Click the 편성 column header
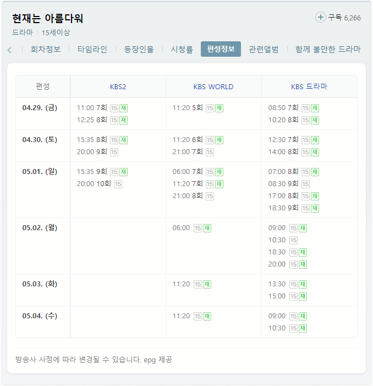The width and height of the screenshot is (373, 386). (43, 86)
